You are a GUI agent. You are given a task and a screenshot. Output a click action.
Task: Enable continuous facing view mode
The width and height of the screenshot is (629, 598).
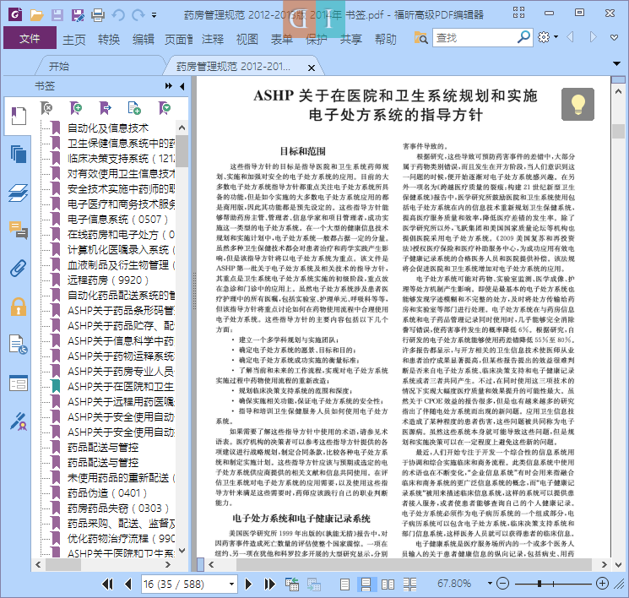(409, 584)
